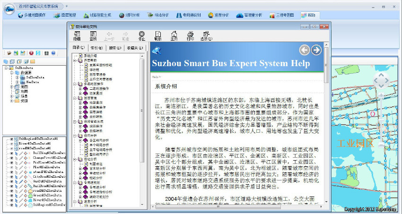The image size is (402, 214).
Task: Open the 图层管理 ribbon tab
Action: (x=65, y=15)
